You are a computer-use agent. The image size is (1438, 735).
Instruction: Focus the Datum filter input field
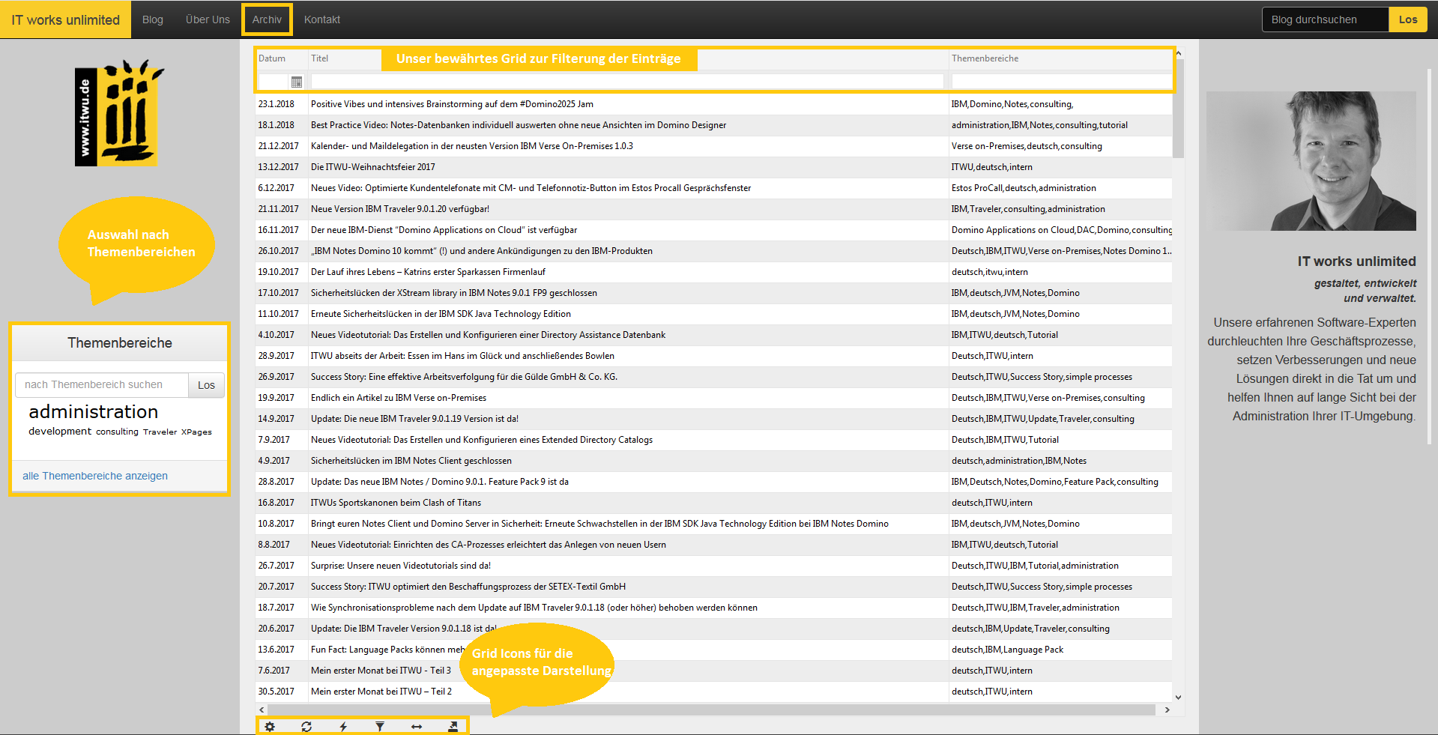(274, 81)
